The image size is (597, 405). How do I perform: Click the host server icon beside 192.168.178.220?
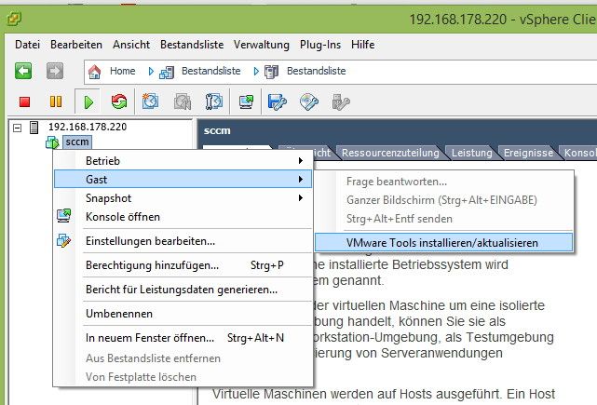coord(34,128)
